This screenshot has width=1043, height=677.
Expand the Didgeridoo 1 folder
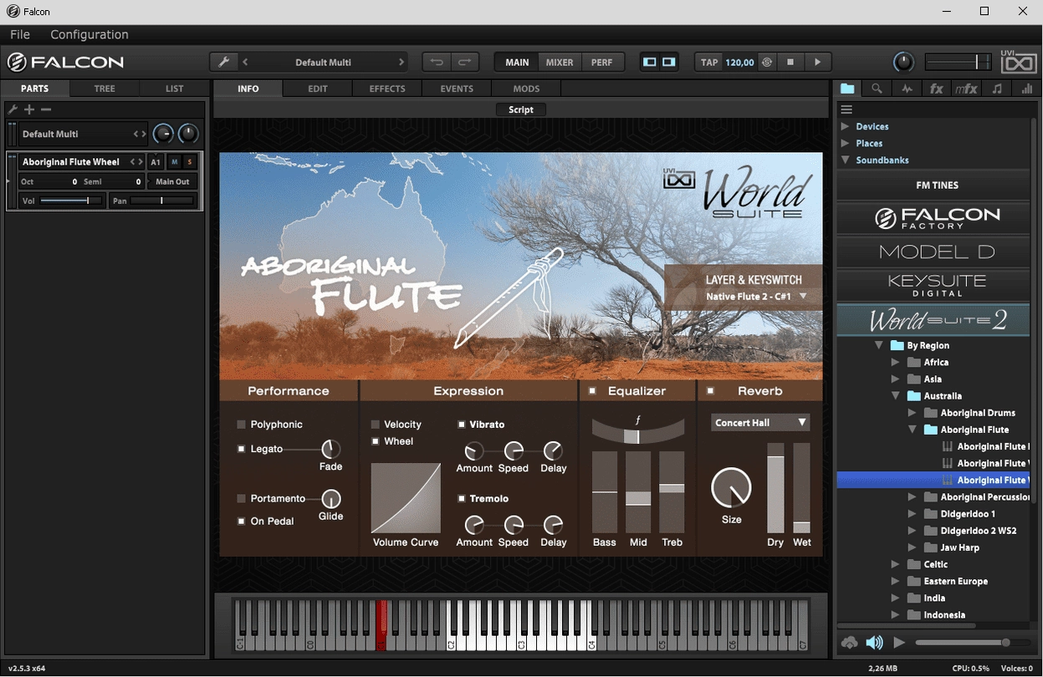click(x=912, y=514)
